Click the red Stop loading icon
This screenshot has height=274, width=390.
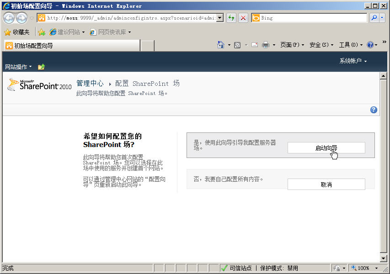(243, 18)
